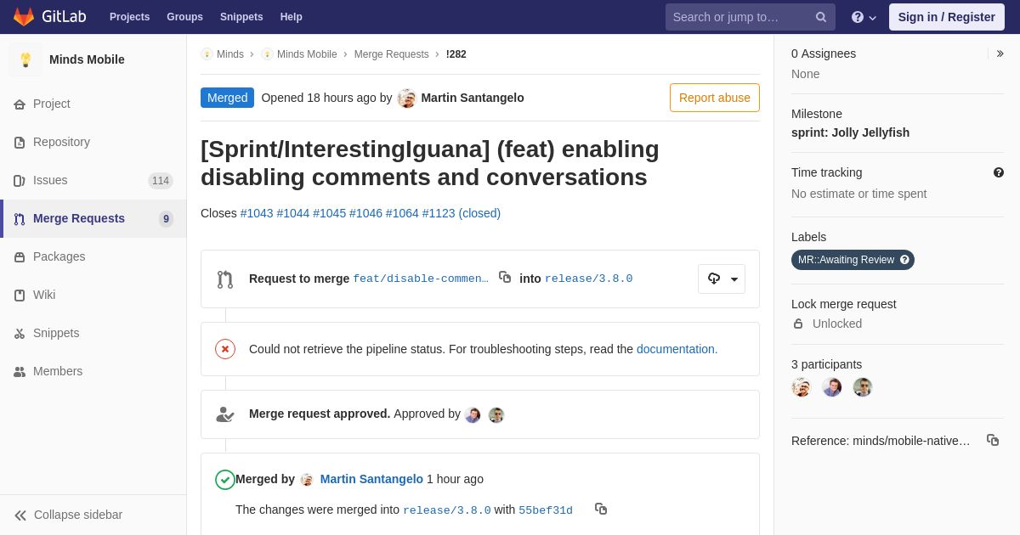Image resolution: width=1020 pixels, height=535 pixels.
Task: Open the pipeline documentation link
Action: pos(677,349)
